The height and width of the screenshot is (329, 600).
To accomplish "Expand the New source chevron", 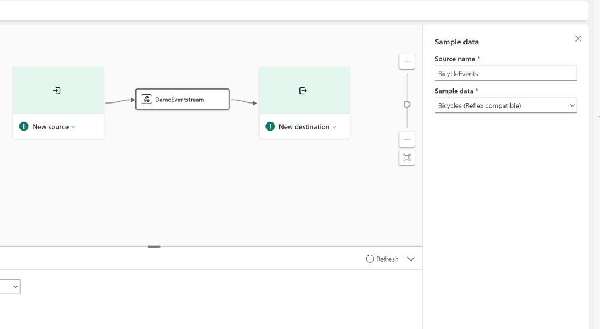I will coord(74,127).
